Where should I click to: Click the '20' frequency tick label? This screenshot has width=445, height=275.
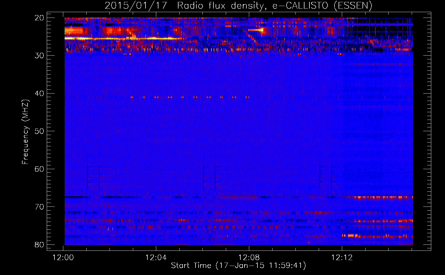coord(40,18)
